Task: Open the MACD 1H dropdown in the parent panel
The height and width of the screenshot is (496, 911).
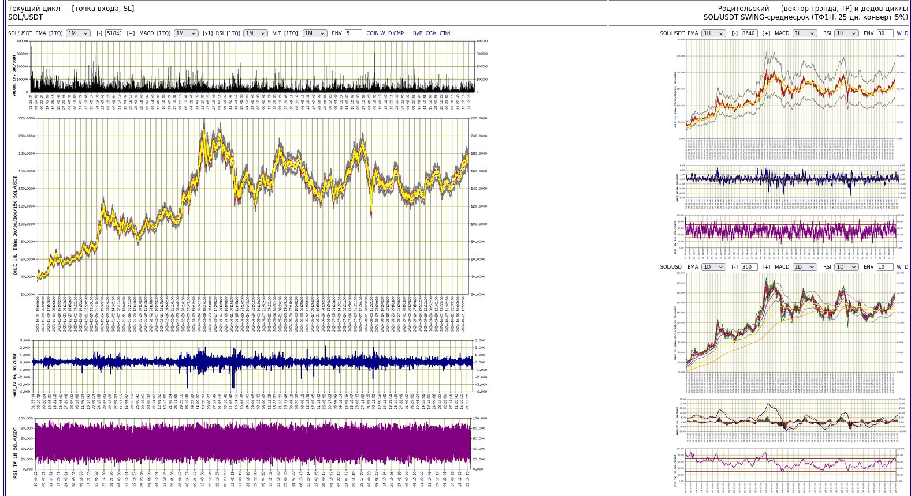Action: click(x=805, y=33)
